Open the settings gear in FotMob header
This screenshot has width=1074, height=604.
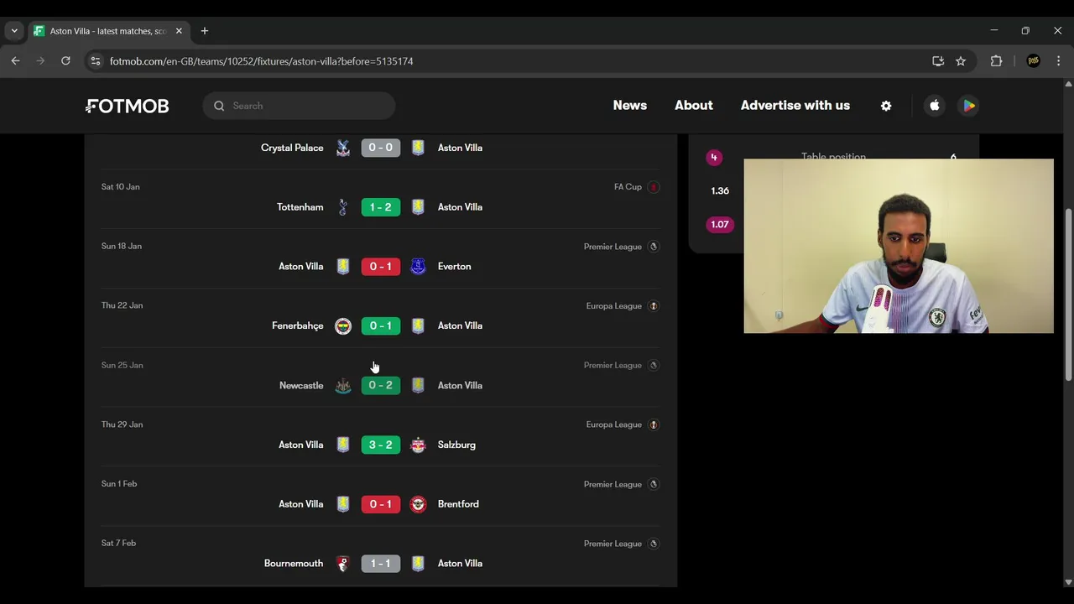point(886,106)
